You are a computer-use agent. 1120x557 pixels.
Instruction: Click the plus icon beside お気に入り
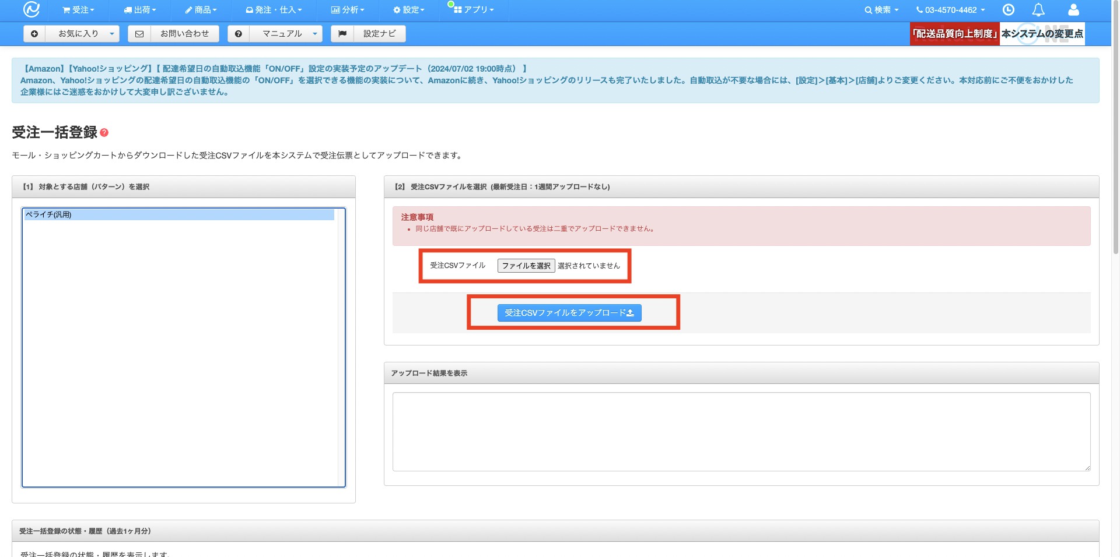(34, 34)
